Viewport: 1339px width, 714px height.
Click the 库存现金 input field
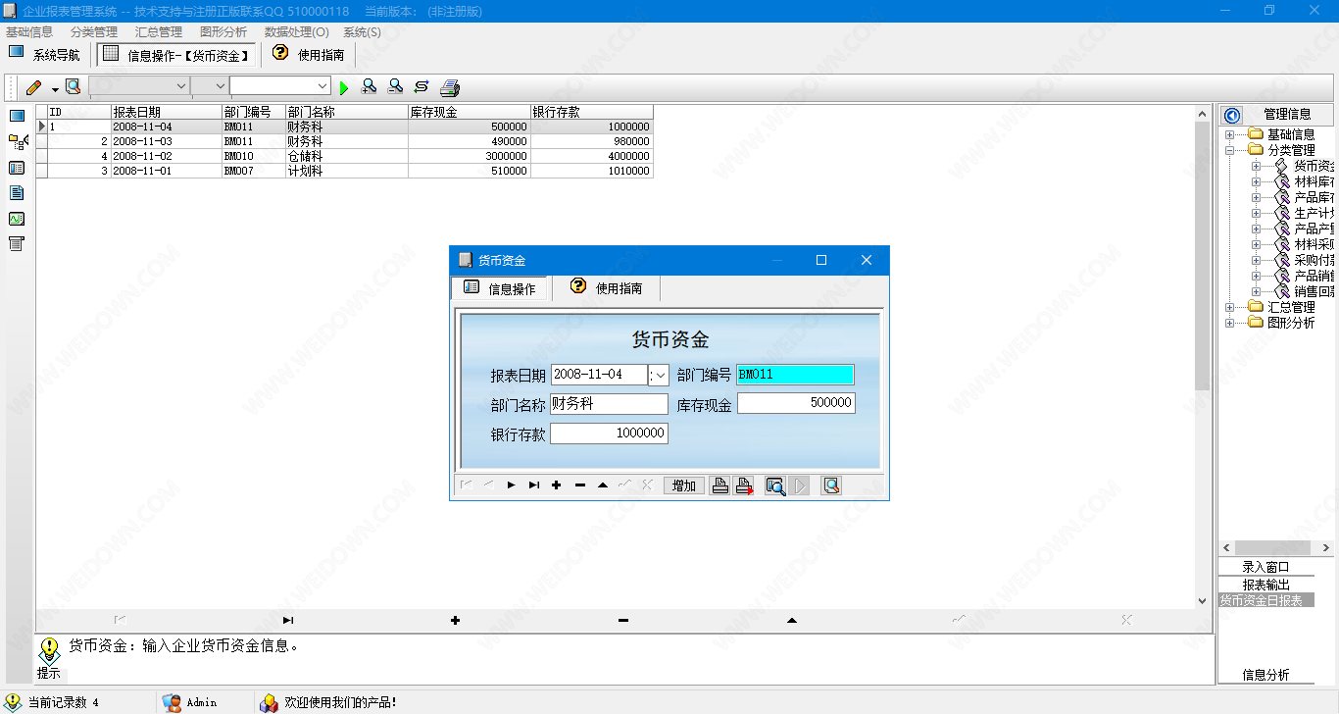click(796, 403)
